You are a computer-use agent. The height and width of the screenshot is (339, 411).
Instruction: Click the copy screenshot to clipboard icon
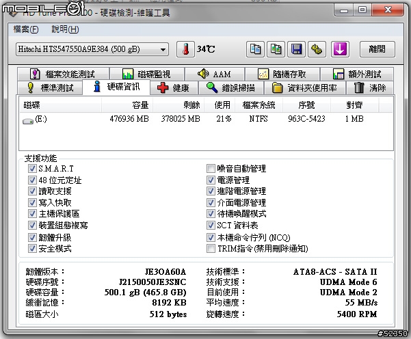click(276, 49)
